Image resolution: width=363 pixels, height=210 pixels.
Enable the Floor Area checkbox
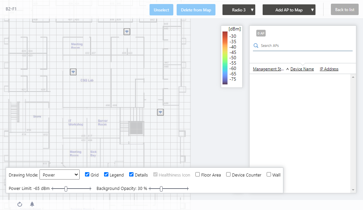(x=198, y=174)
